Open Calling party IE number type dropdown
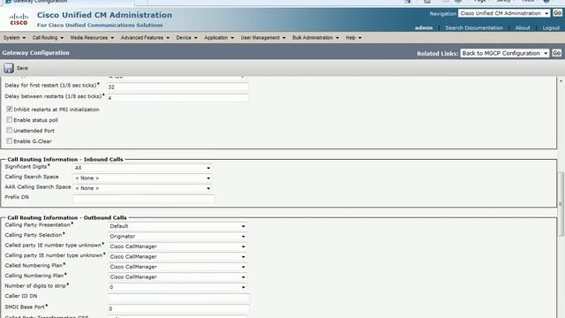565x318 pixels. [x=177, y=256]
